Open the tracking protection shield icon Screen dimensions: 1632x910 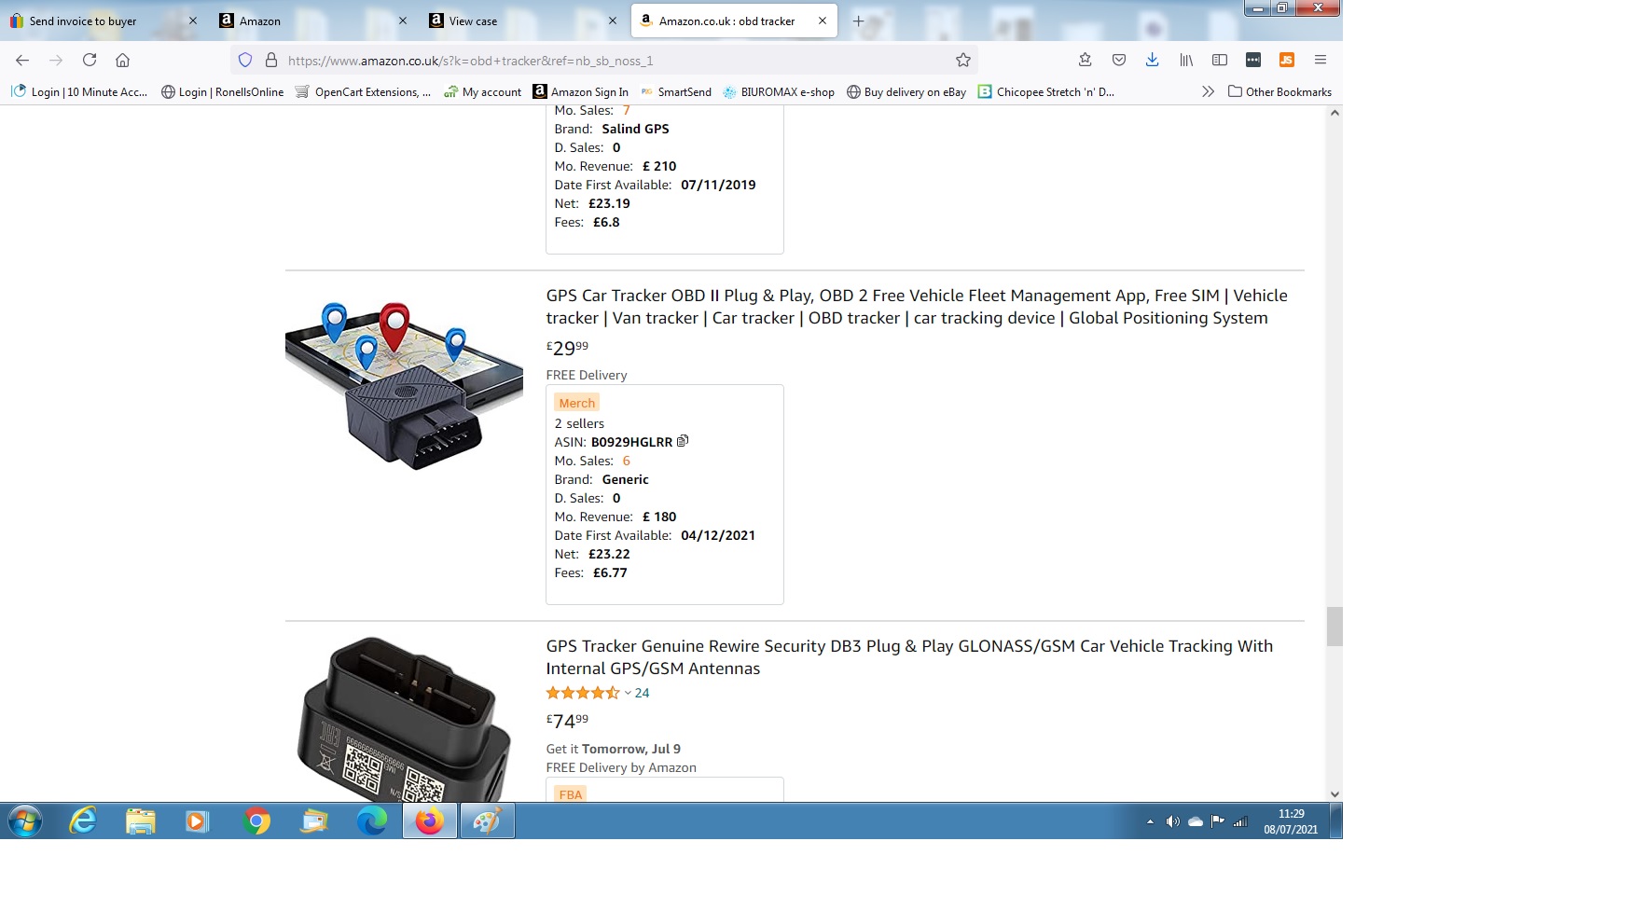(x=245, y=60)
